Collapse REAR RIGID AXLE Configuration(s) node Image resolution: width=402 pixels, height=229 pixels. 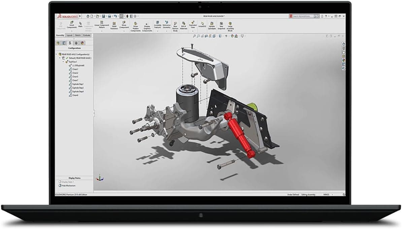click(x=56, y=54)
